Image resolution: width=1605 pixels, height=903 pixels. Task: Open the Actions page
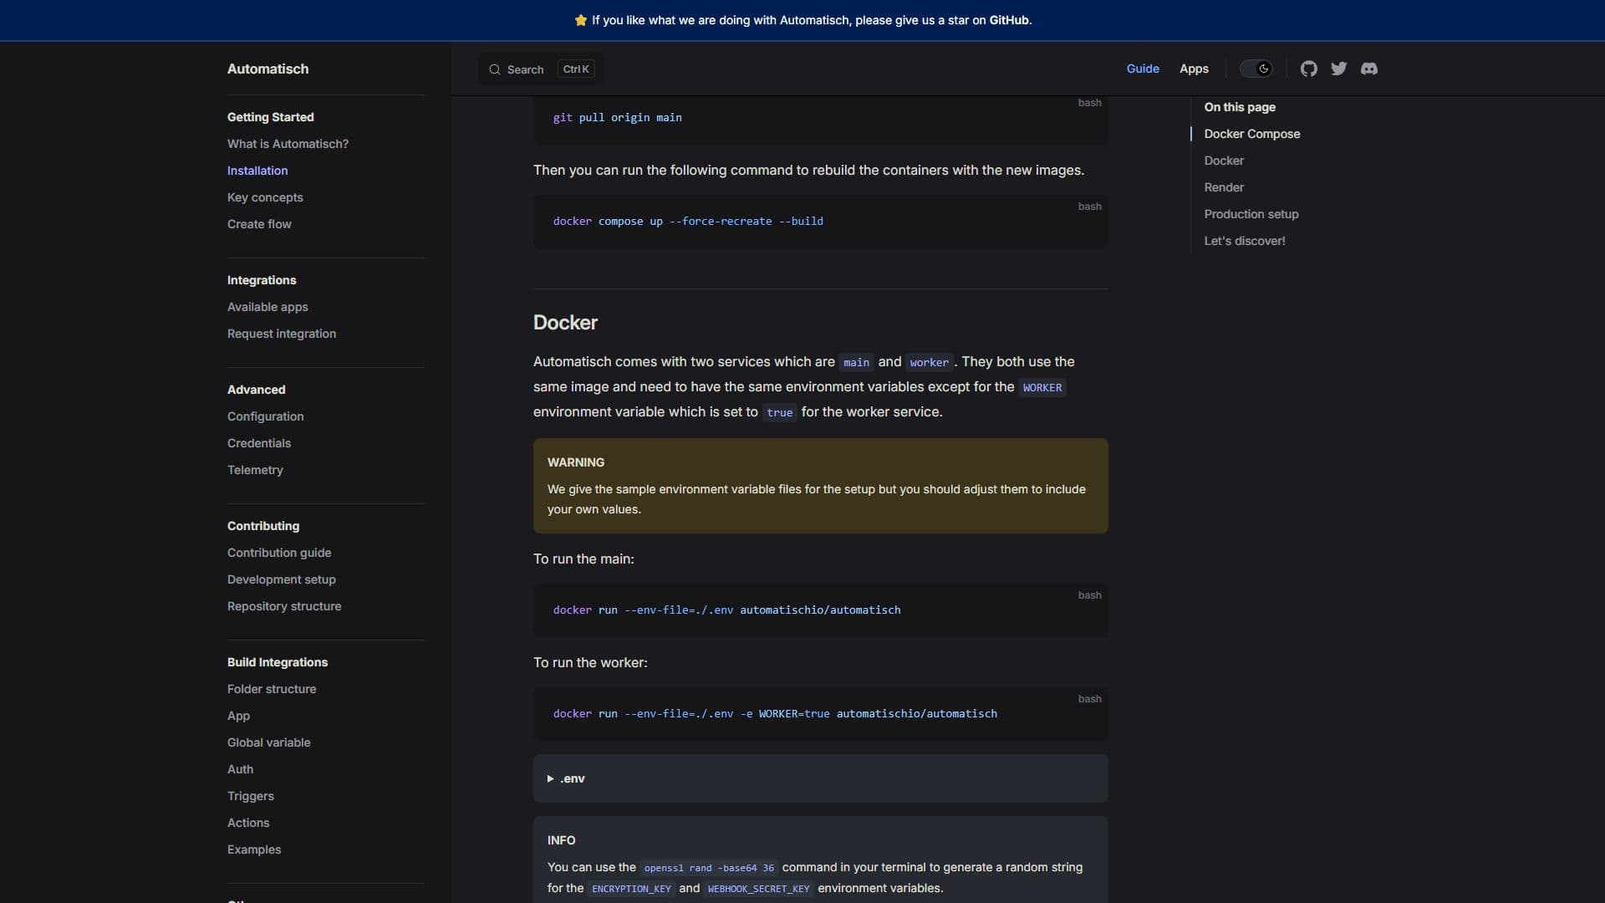(x=248, y=823)
